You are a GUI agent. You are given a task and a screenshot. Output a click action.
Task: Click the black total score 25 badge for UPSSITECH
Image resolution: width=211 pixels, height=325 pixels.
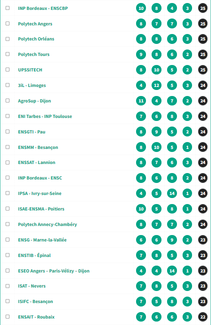click(203, 70)
